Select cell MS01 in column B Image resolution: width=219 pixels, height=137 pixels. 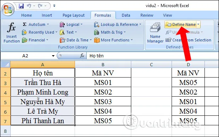click(x=103, y=82)
